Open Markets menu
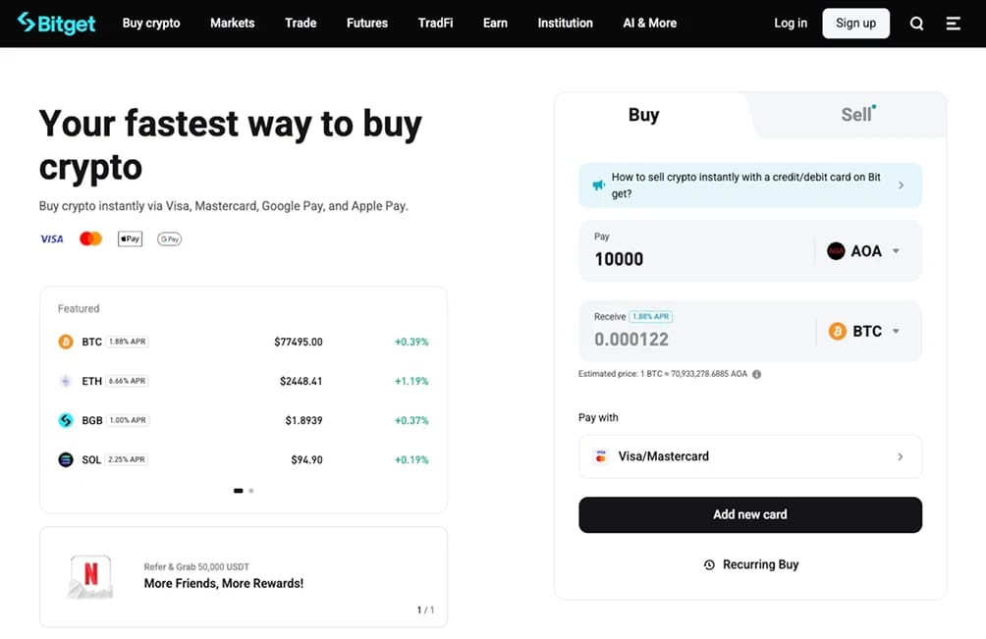The width and height of the screenshot is (986, 639). 232,24
